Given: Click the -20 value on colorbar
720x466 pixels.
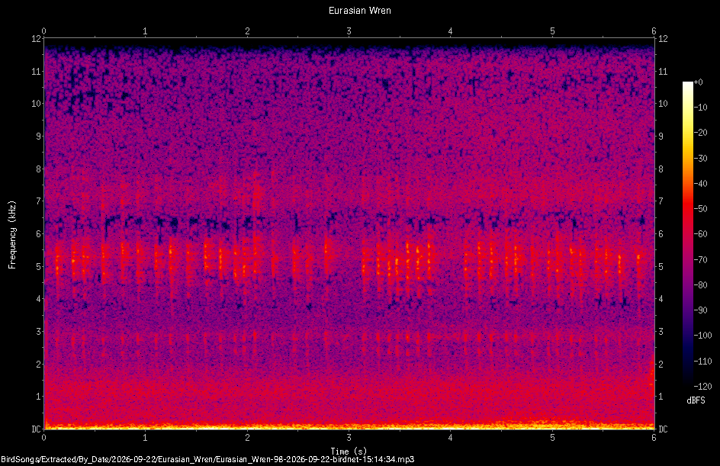Looking at the screenshot, I should (x=700, y=132).
